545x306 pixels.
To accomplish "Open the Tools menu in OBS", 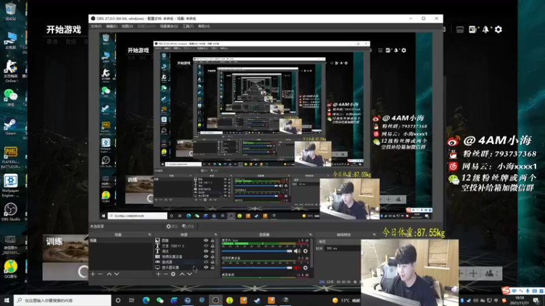I will (x=188, y=27).
